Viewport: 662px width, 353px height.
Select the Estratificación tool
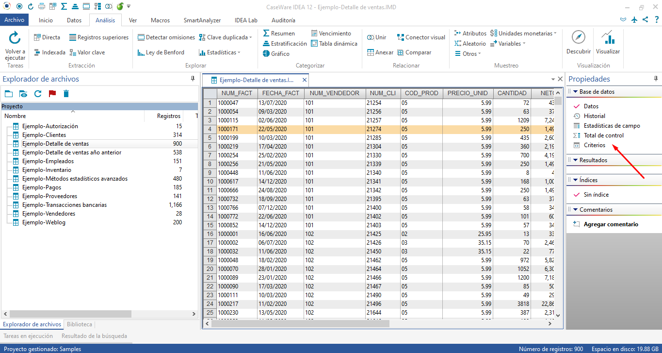click(285, 44)
